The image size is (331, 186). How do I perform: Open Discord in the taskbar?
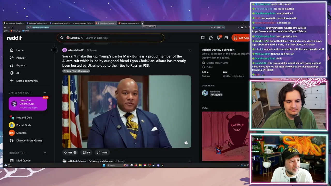pos(158,165)
